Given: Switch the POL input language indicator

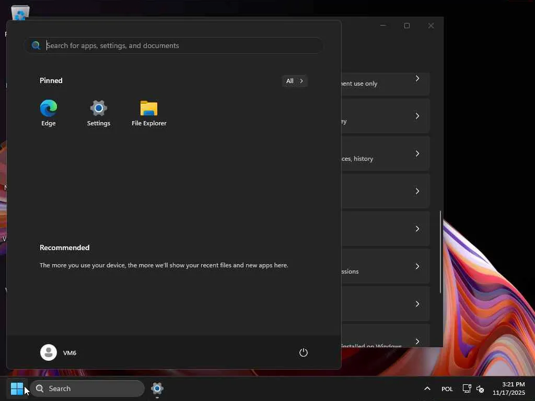Looking at the screenshot, I should pos(447,388).
